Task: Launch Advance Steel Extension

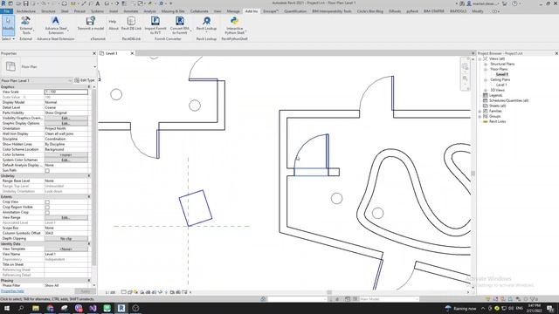Action: pos(56,25)
